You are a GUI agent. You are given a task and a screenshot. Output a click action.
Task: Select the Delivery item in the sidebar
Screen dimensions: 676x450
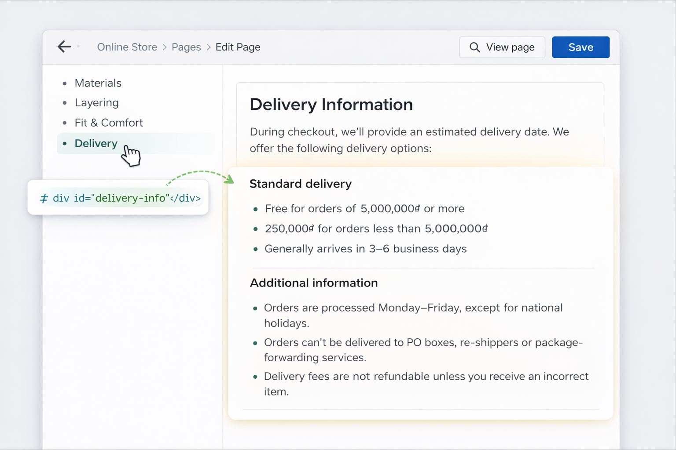click(x=96, y=143)
